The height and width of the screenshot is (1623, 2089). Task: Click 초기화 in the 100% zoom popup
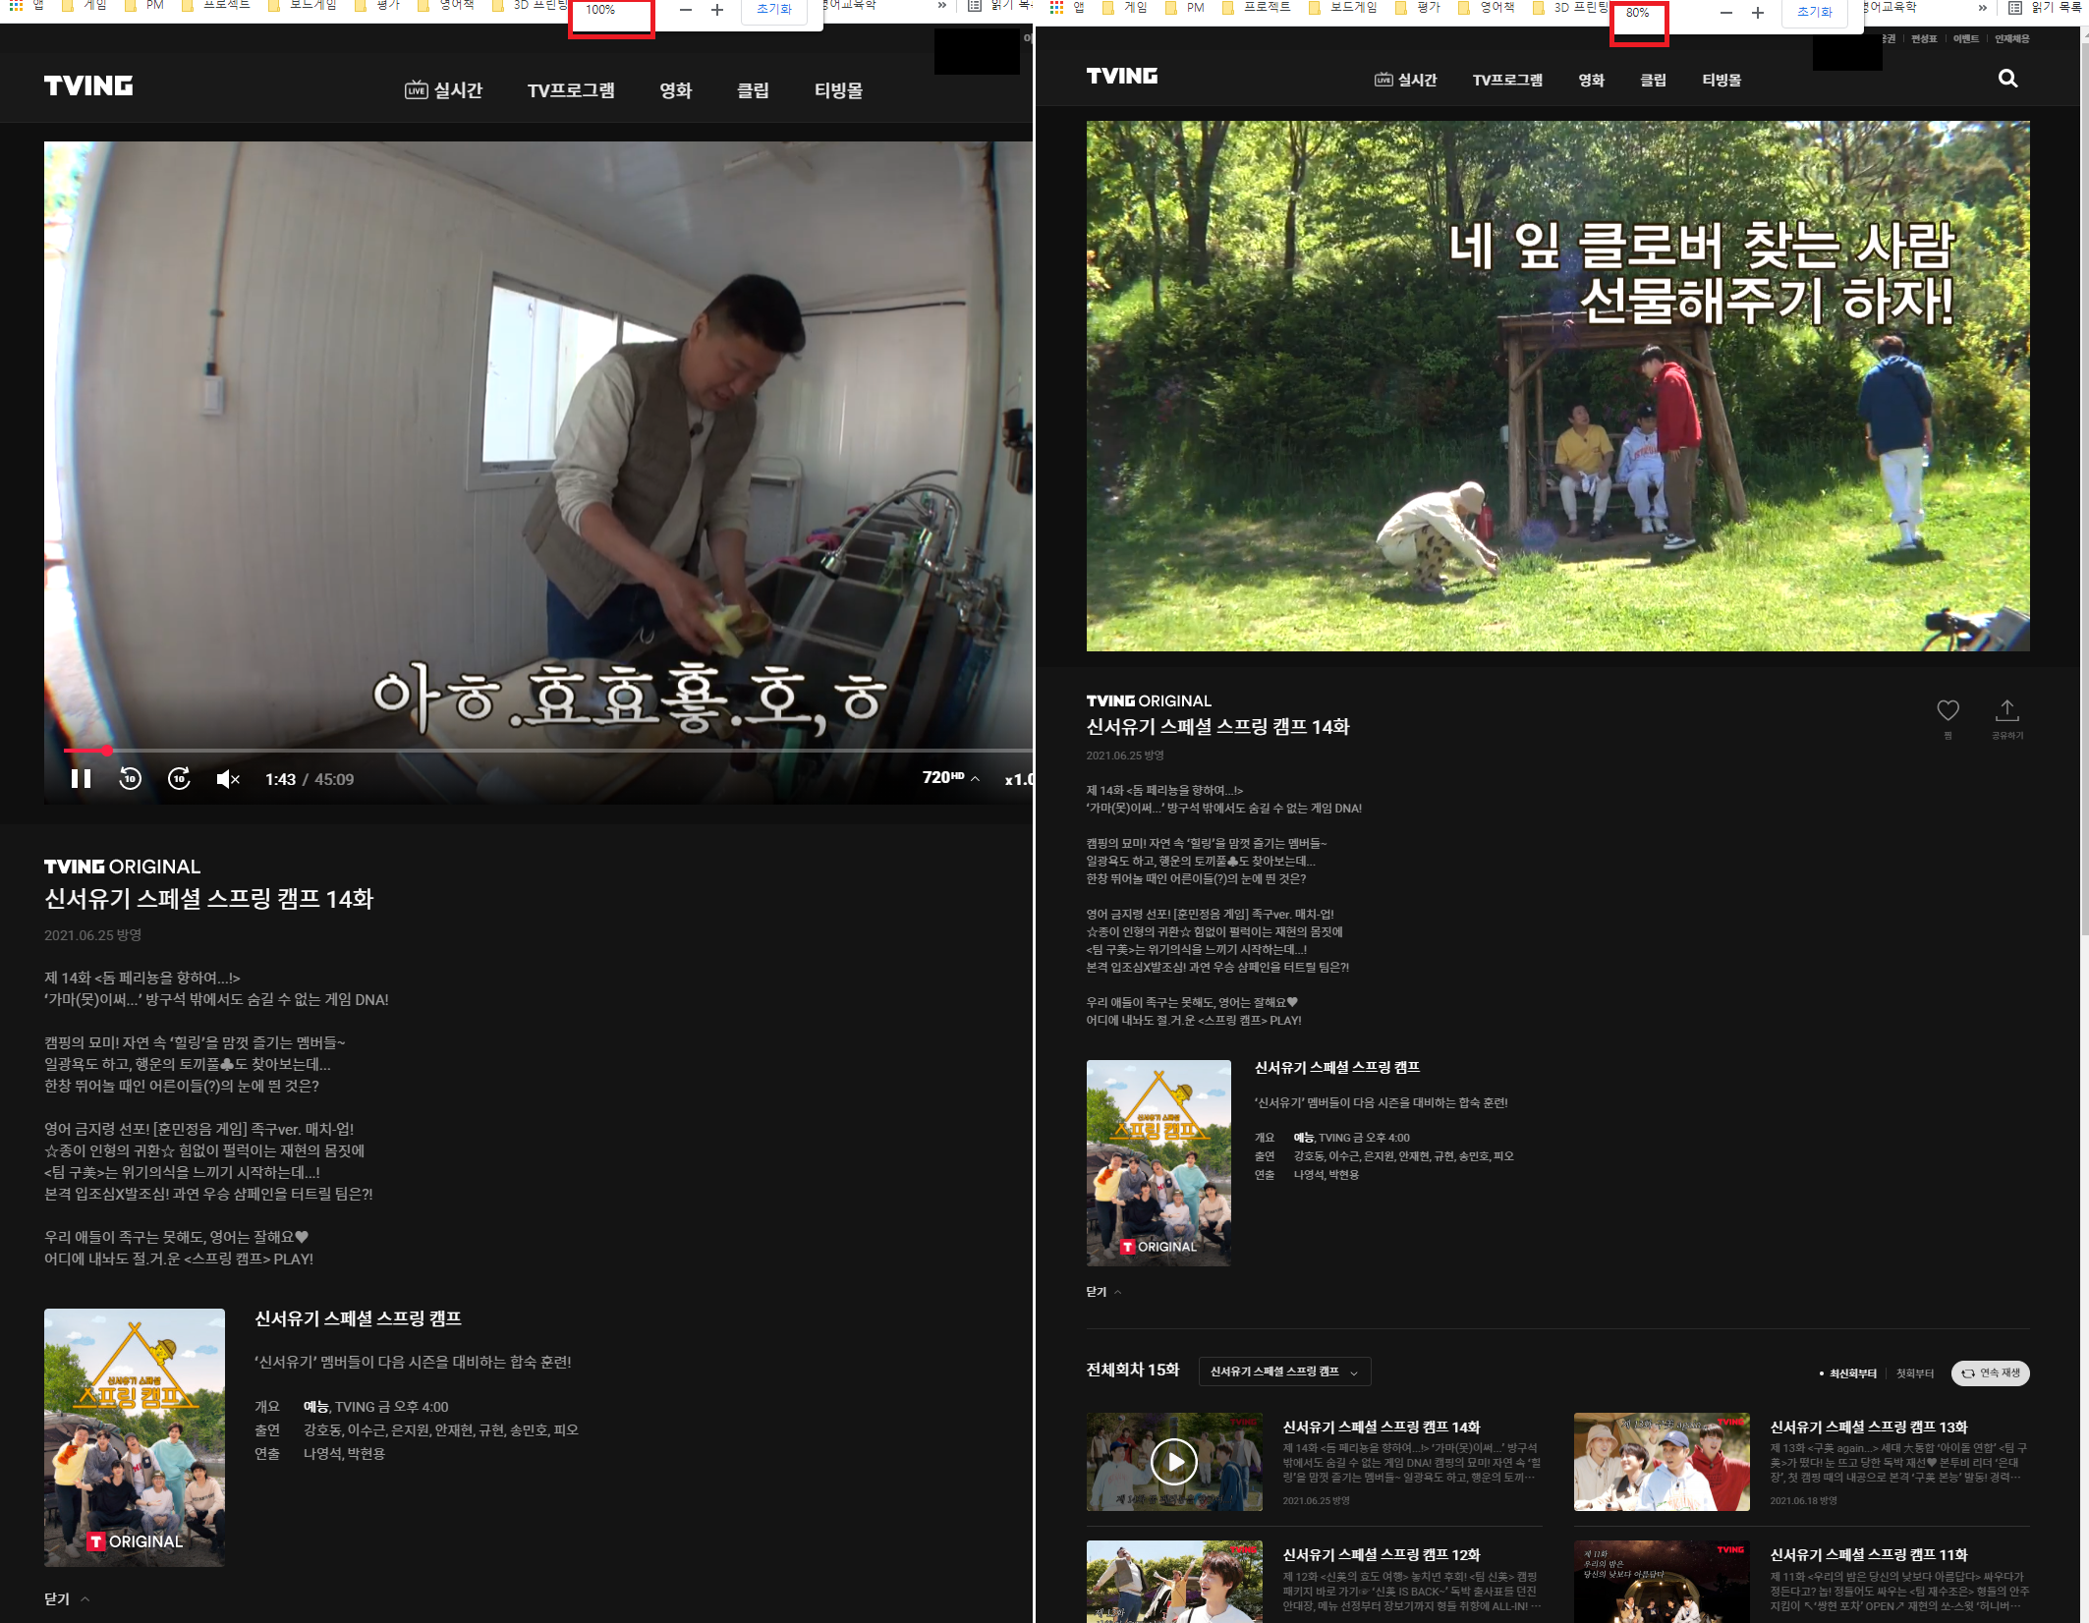click(x=773, y=10)
